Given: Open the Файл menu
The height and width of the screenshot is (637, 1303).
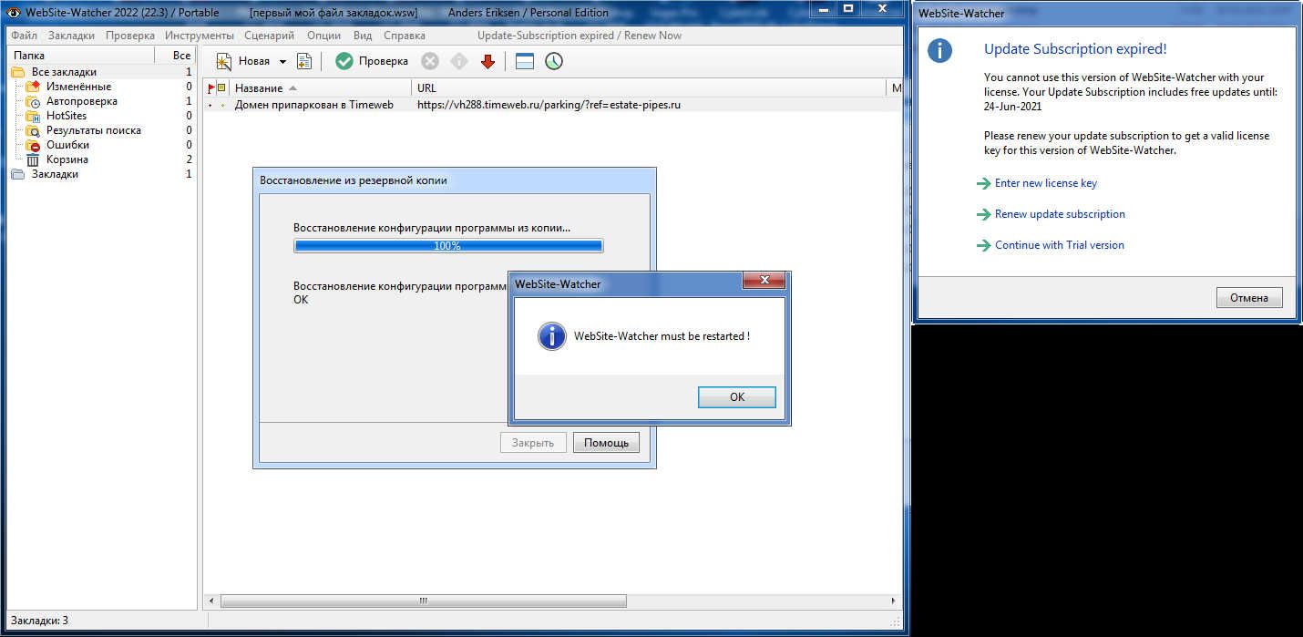Looking at the screenshot, I should coord(24,36).
